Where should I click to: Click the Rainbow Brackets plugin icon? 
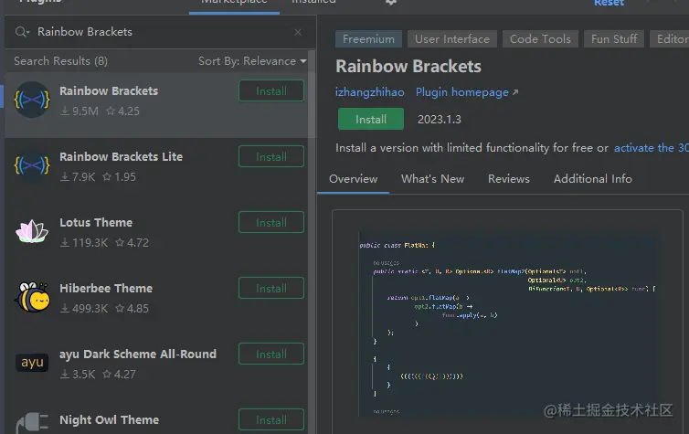[32, 100]
